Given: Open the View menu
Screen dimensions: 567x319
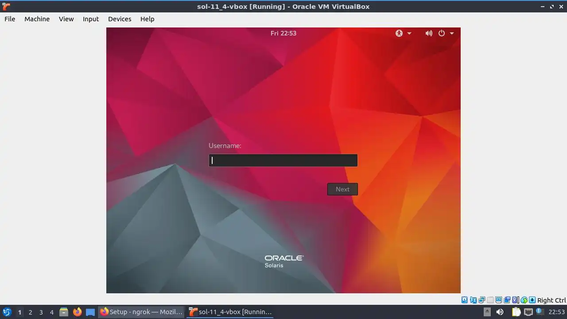Looking at the screenshot, I should (66, 19).
